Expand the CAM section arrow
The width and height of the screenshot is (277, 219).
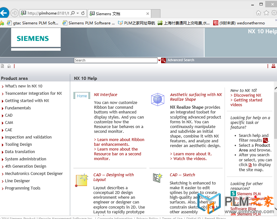pos(3,123)
